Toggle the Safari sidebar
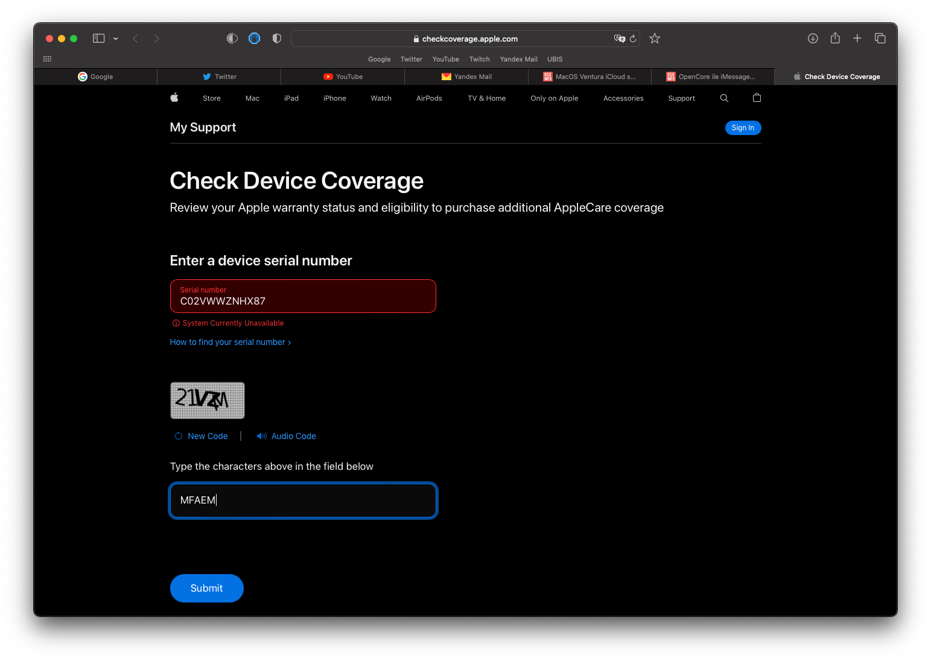The height and width of the screenshot is (661, 931). pyautogui.click(x=98, y=39)
